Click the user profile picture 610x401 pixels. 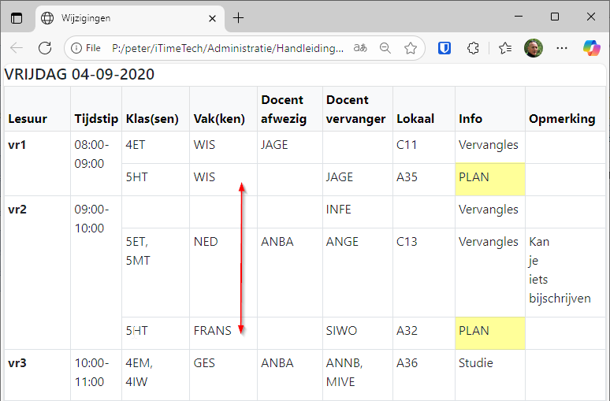(x=534, y=48)
